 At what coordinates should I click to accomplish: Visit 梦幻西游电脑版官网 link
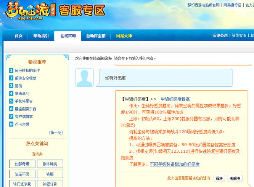tap(203, 5)
